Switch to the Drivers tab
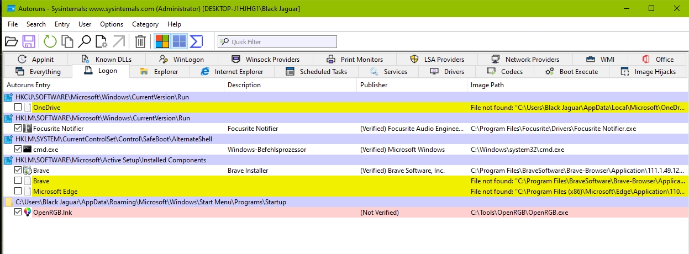 [447, 72]
